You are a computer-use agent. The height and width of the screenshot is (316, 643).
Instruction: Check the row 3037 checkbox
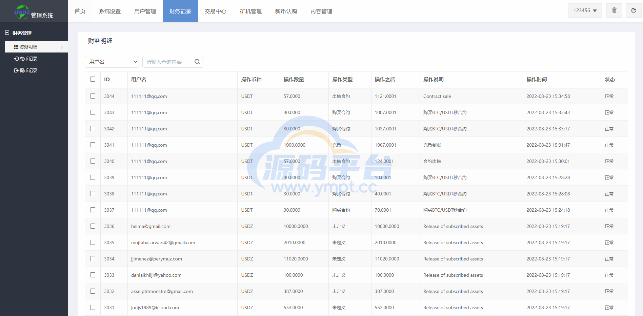(x=93, y=210)
